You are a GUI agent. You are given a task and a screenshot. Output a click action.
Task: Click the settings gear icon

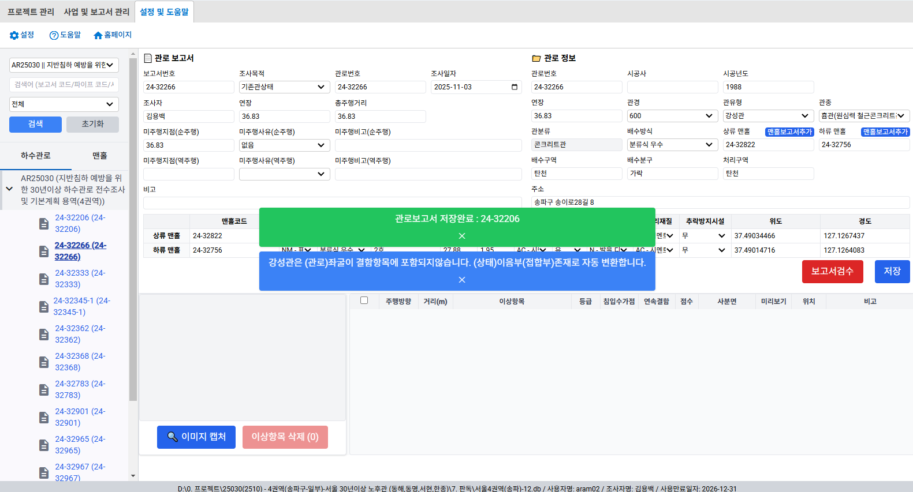tap(14, 36)
